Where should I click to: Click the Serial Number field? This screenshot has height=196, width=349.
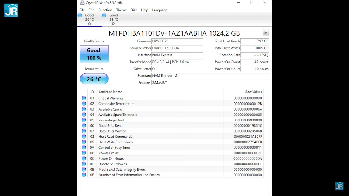click(177, 48)
